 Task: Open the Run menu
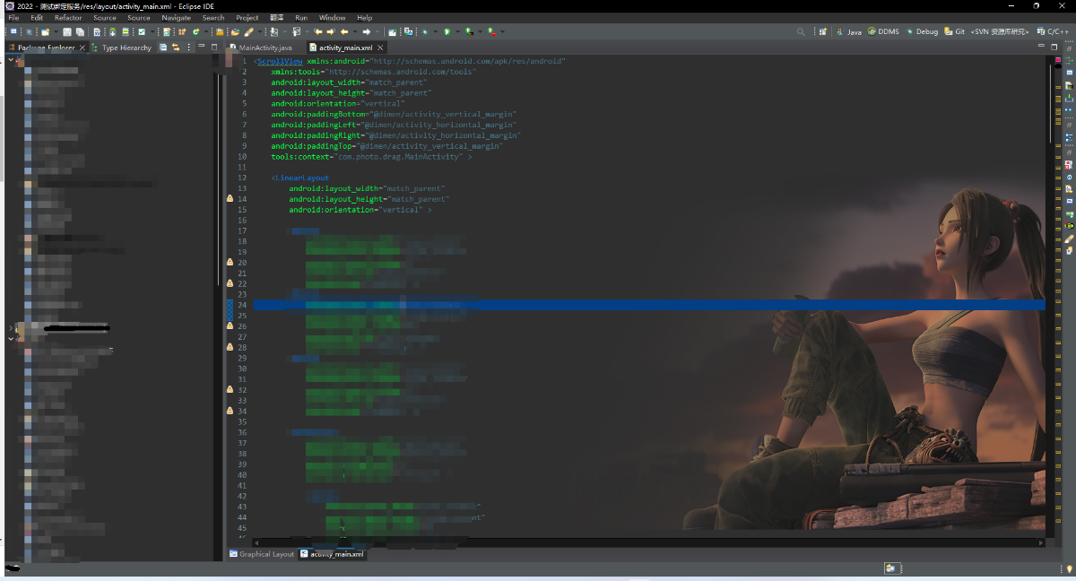tap(301, 18)
